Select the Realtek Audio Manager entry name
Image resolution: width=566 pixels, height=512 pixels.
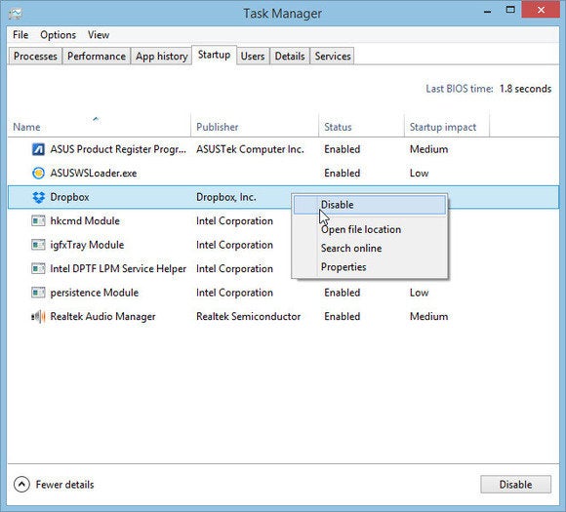point(102,317)
